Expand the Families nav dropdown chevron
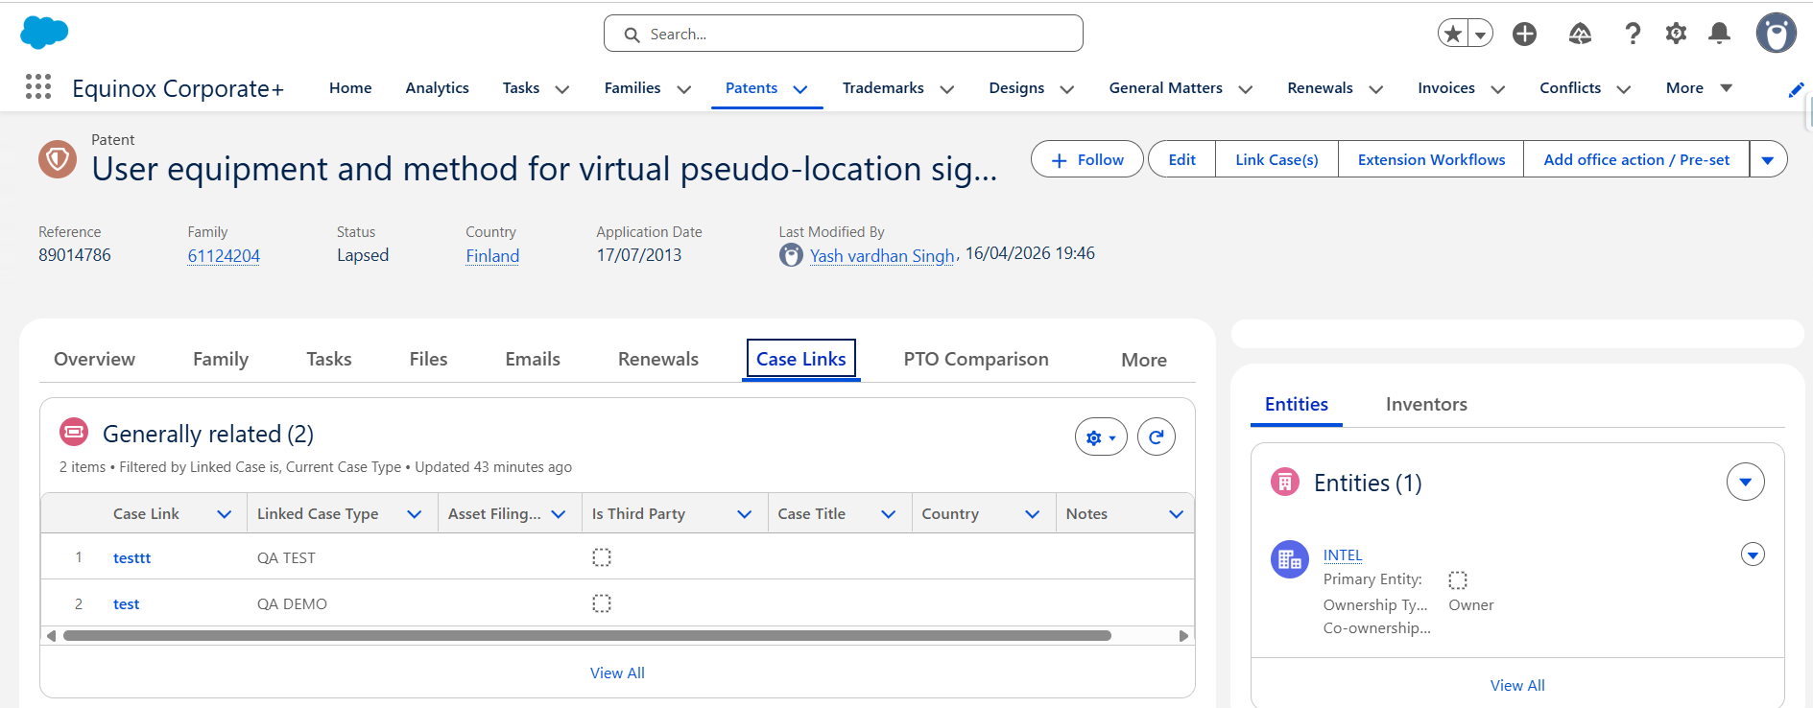 tap(684, 89)
